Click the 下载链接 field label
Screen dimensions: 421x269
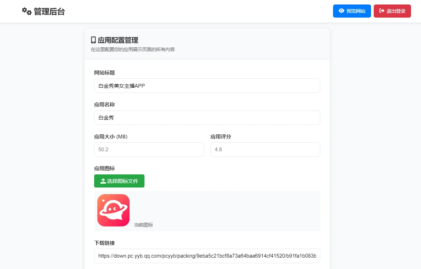point(104,243)
